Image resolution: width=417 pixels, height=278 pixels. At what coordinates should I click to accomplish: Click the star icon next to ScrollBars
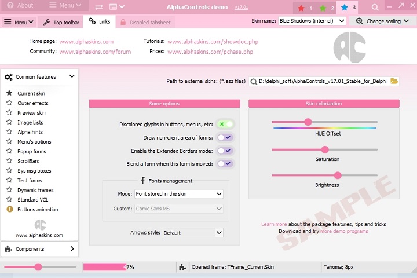pyautogui.click(x=9, y=160)
